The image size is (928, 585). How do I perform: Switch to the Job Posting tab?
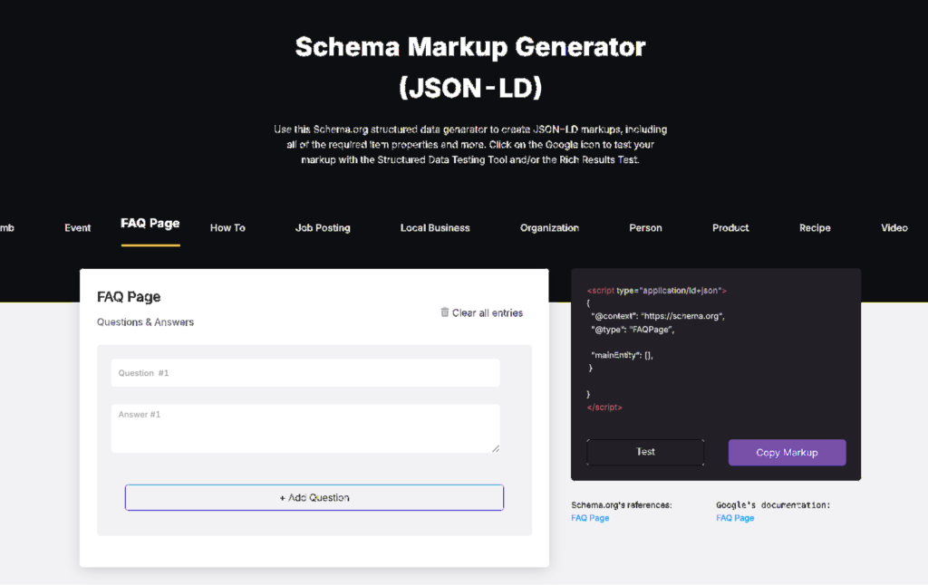323,227
